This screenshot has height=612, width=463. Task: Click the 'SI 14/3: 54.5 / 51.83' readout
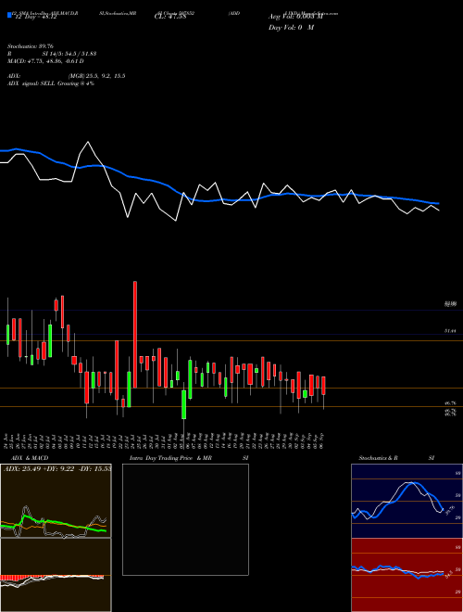69,54
